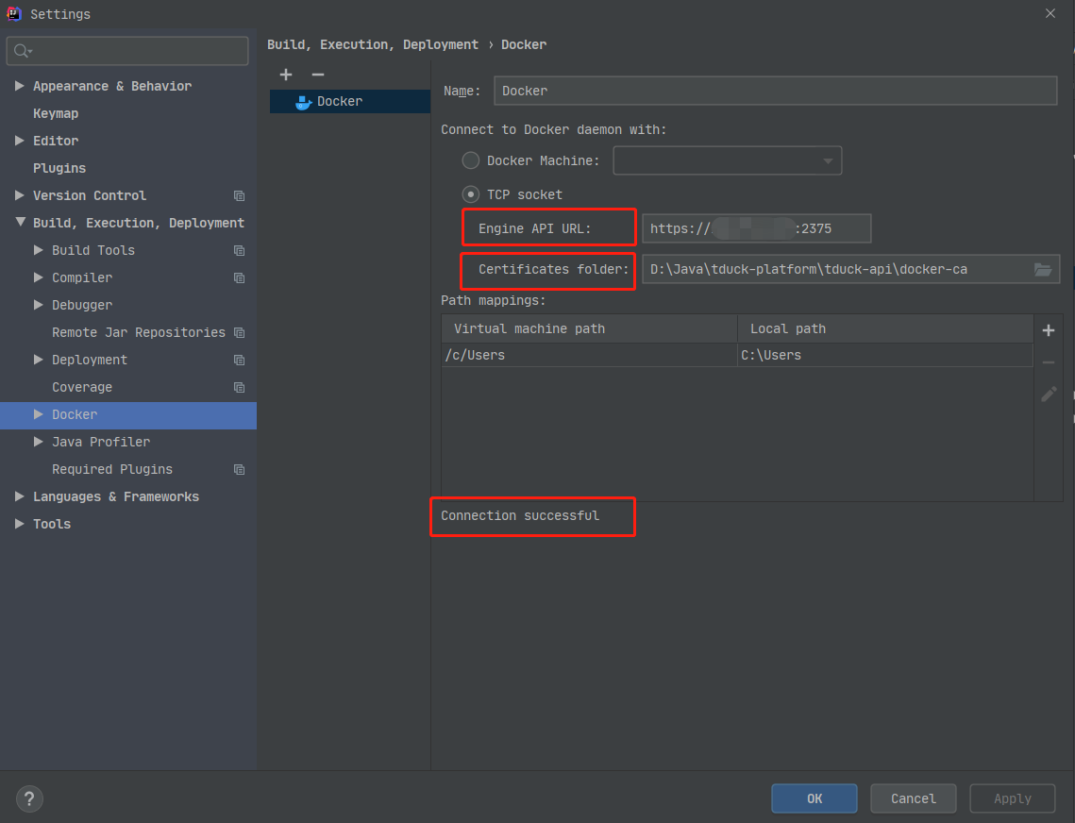Edit path mapping with pencil icon

click(1048, 395)
